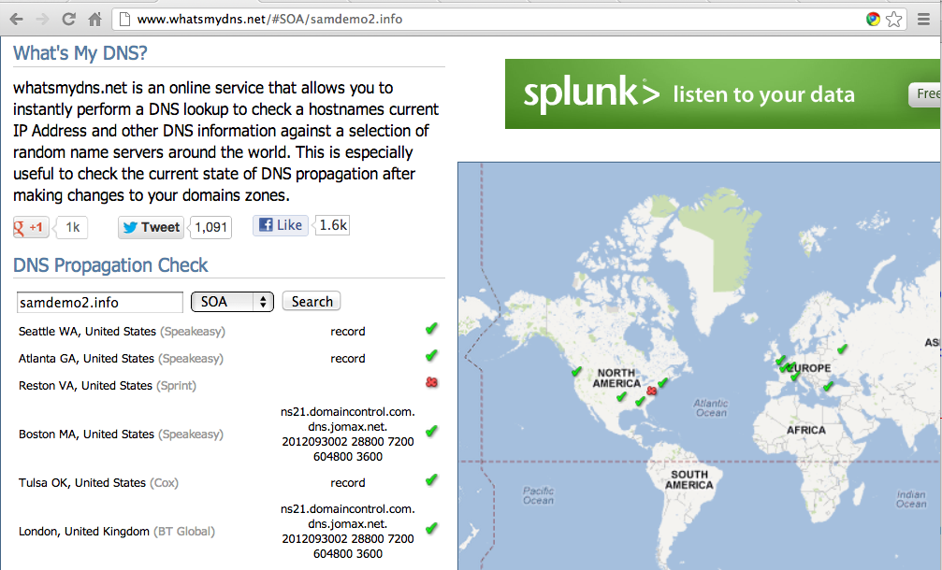The height and width of the screenshot is (570, 942).
Task: Click the Google +1 button
Action: coord(31,227)
